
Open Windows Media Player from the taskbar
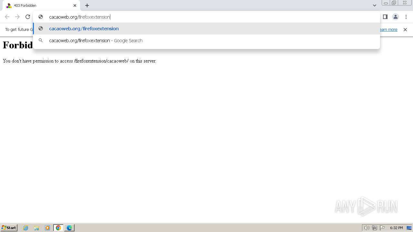point(47,228)
